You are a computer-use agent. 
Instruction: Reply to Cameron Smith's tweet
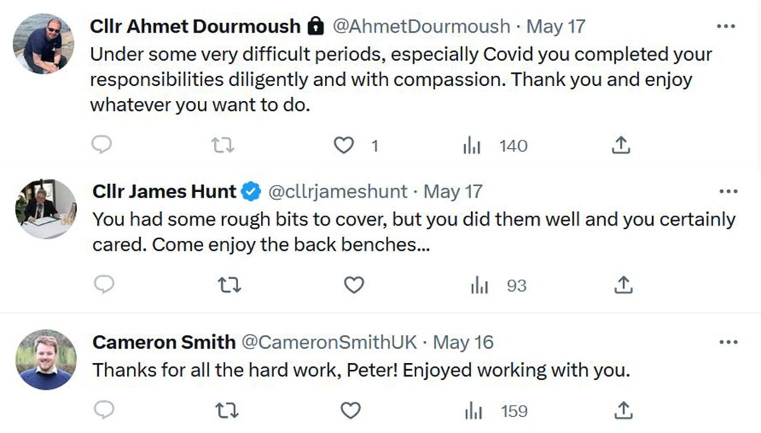[x=103, y=411]
